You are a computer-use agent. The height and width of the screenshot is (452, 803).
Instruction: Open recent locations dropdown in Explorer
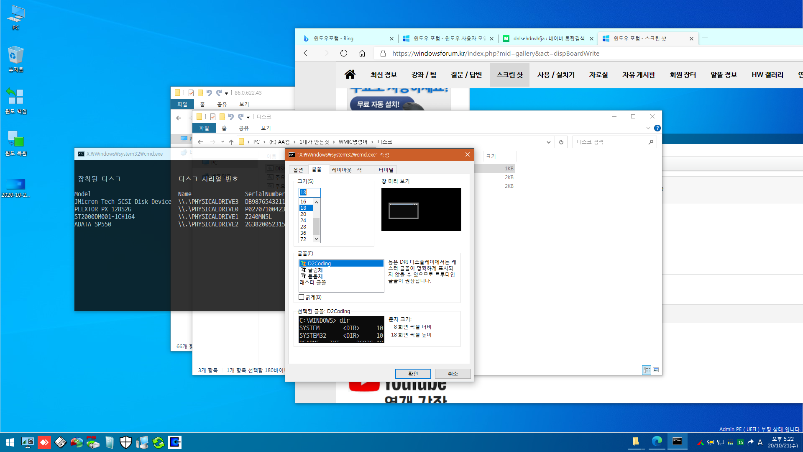[x=222, y=142]
